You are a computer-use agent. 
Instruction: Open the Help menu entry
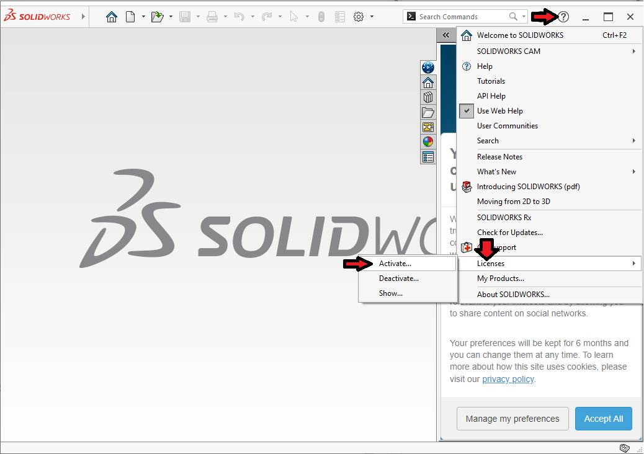(549, 66)
